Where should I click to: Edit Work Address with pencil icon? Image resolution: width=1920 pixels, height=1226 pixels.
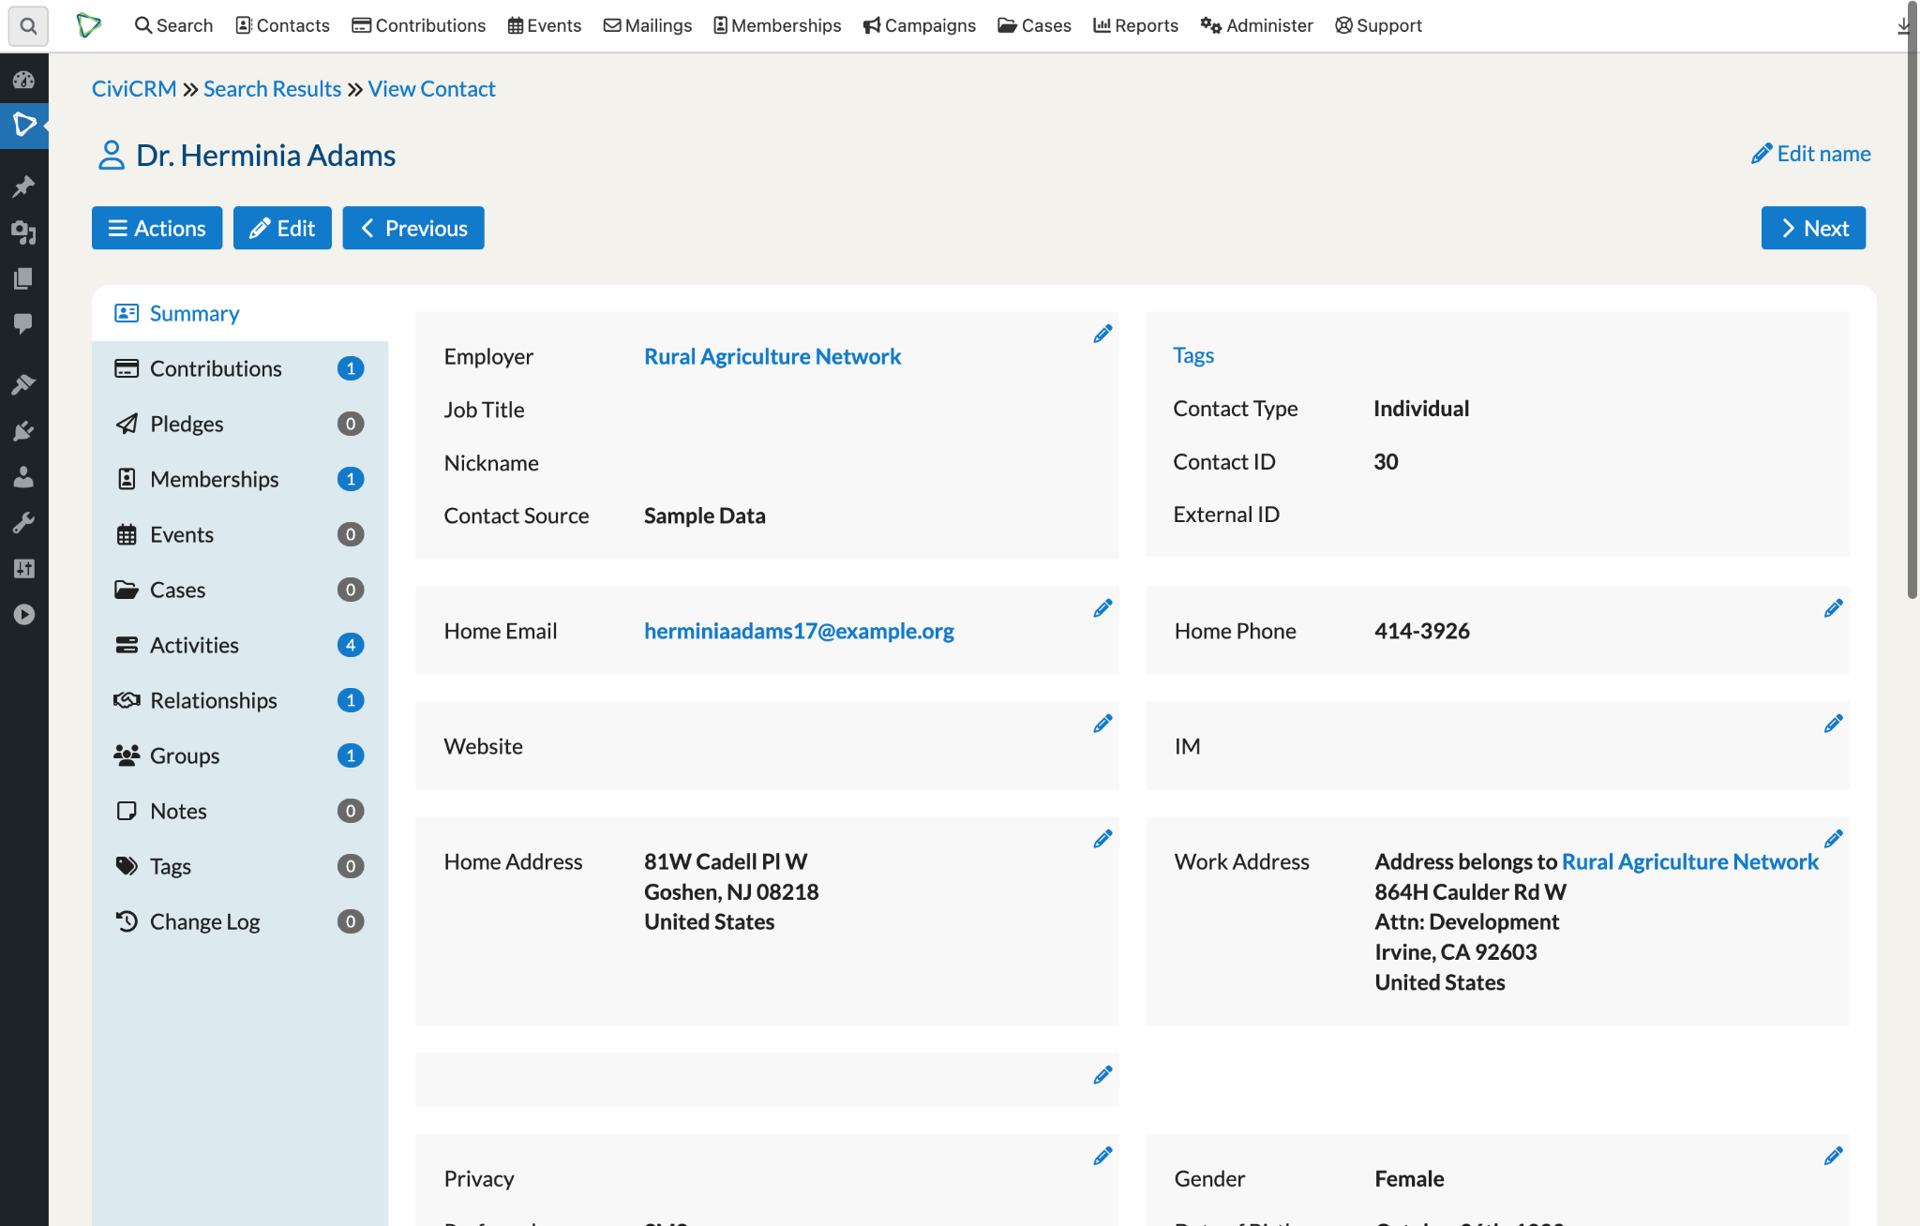1834,839
